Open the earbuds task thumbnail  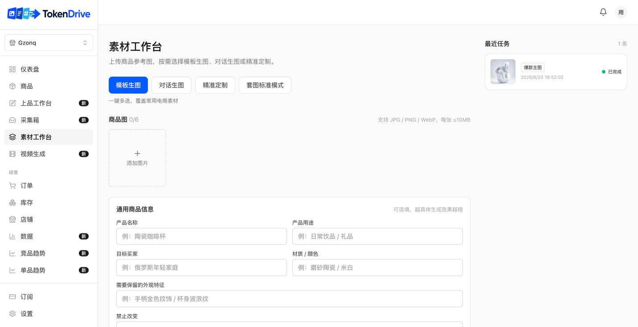pos(503,72)
